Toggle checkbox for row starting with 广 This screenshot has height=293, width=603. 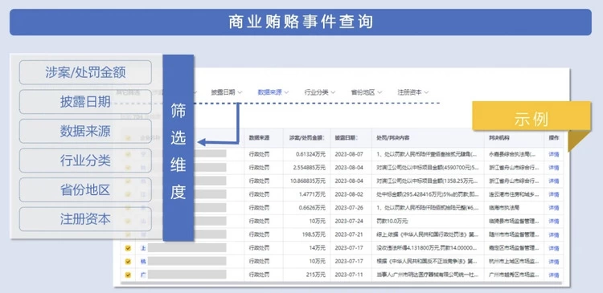[x=128, y=275]
